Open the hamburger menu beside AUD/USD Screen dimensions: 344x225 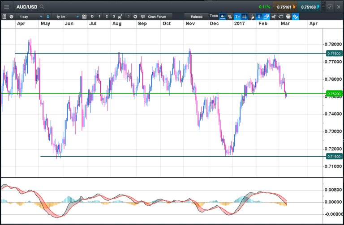click(7, 7)
